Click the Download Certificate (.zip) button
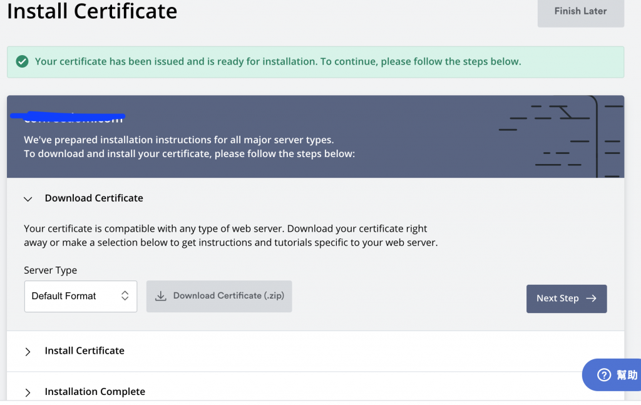 pos(219,296)
